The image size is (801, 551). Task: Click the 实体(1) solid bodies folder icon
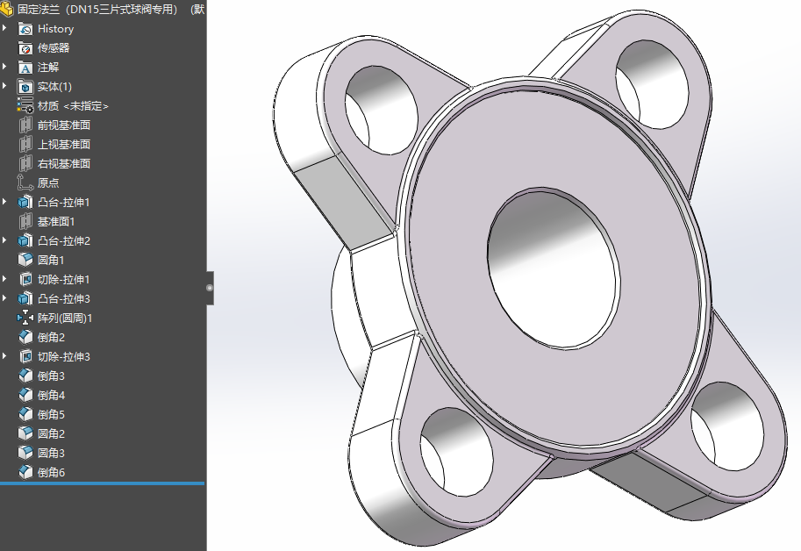pyautogui.click(x=25, y=87)
